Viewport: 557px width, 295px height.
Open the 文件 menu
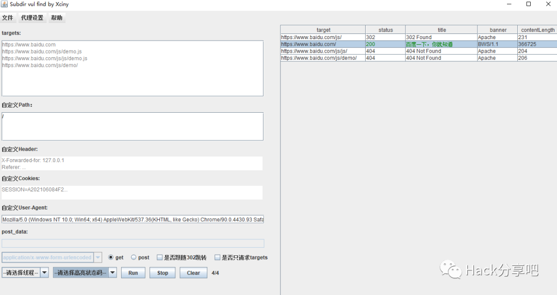[x=8, y=18]
